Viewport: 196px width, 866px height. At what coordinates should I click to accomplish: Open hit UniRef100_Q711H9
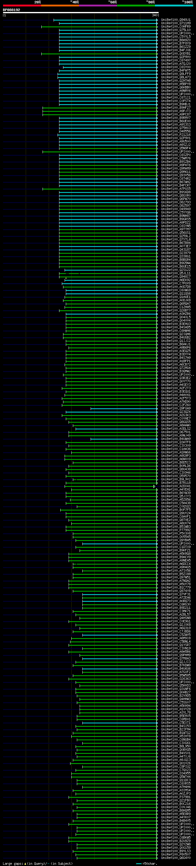tap(175, 23)
